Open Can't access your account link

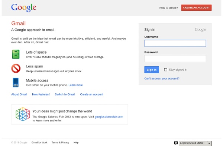162,79
